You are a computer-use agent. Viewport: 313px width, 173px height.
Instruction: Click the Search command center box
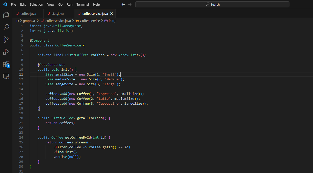[212, 4]
